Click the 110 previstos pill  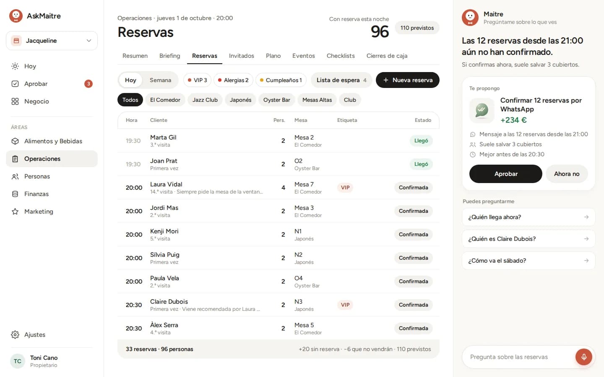(x=417, y=28)
